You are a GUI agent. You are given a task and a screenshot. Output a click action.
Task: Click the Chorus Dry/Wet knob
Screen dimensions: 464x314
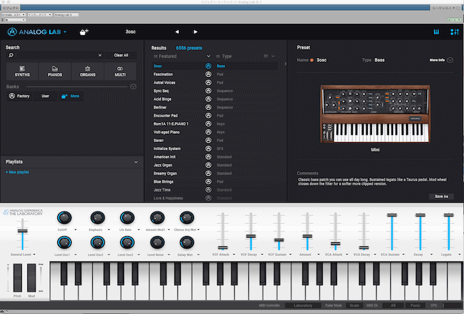(187, 218)
